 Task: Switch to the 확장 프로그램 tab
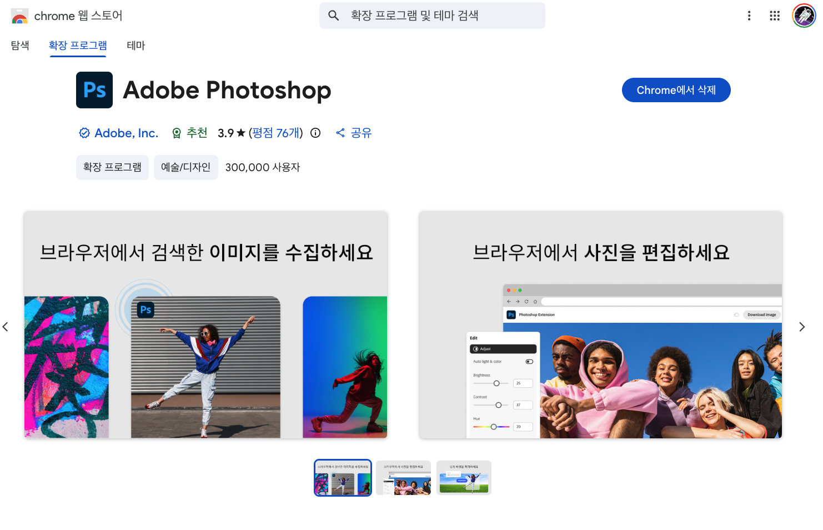pos(78,46)
